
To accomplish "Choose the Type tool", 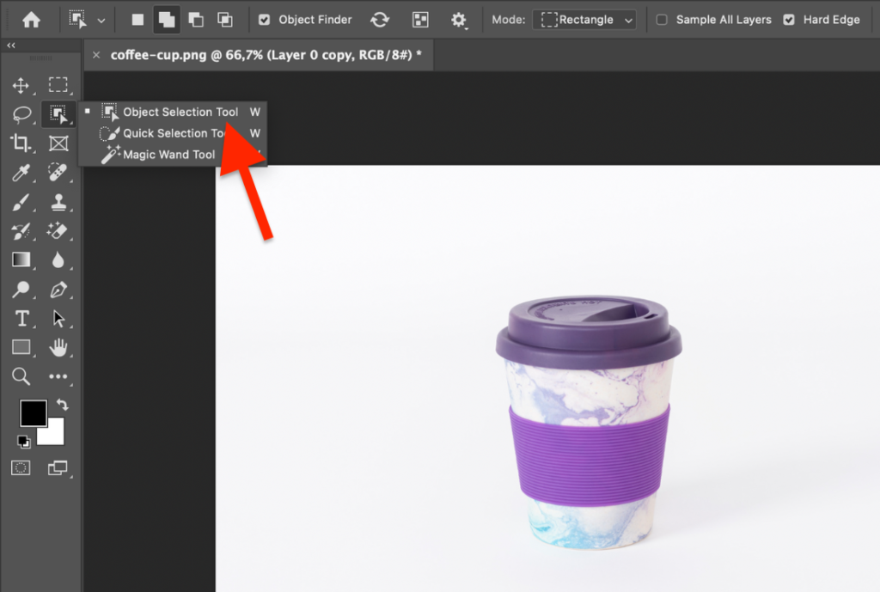I will pos(21,318).
